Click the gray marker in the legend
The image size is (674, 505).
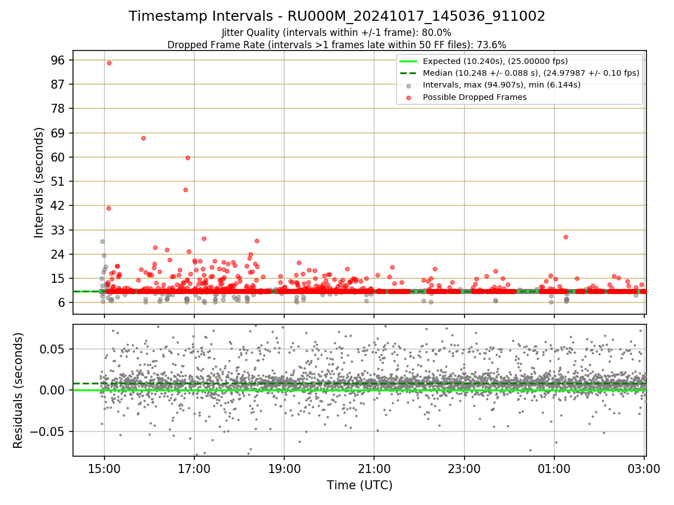(408, 86)
